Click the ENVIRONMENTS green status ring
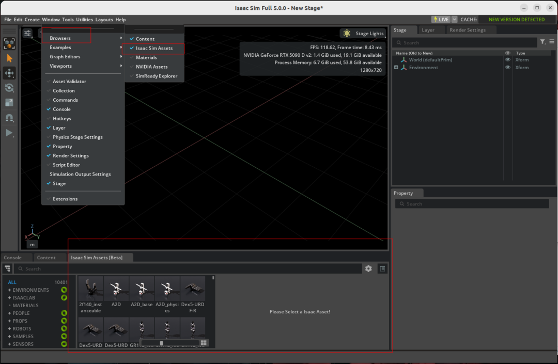 click(x=64, y=290)
